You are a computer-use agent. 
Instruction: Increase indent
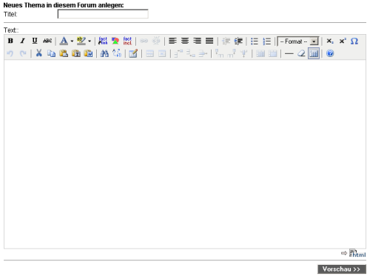[x=238, y=41]
